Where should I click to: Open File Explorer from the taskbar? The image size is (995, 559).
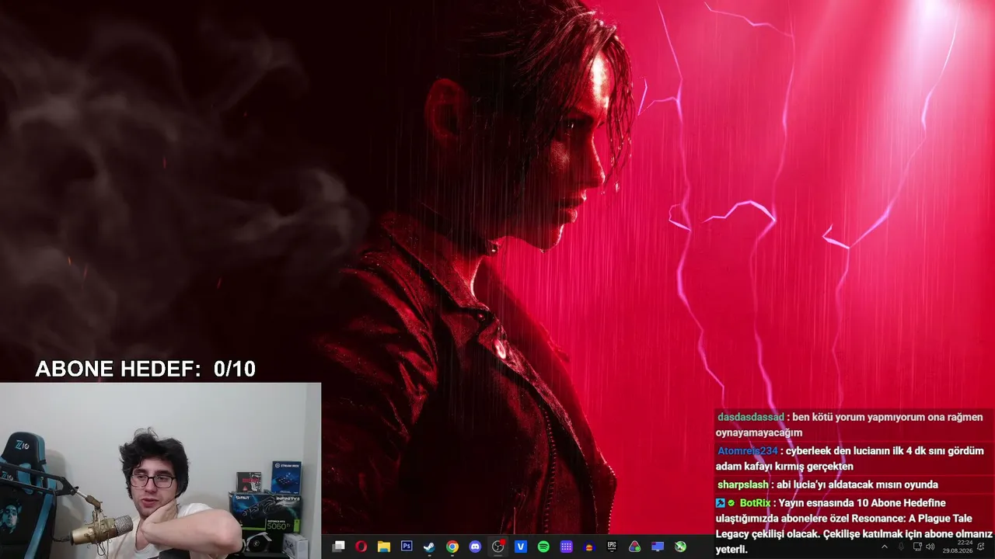tap(383, 547)
